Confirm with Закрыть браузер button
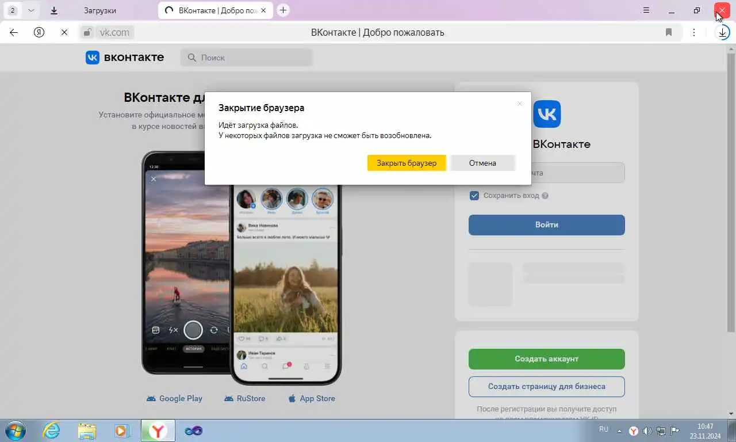 (407, 163)
